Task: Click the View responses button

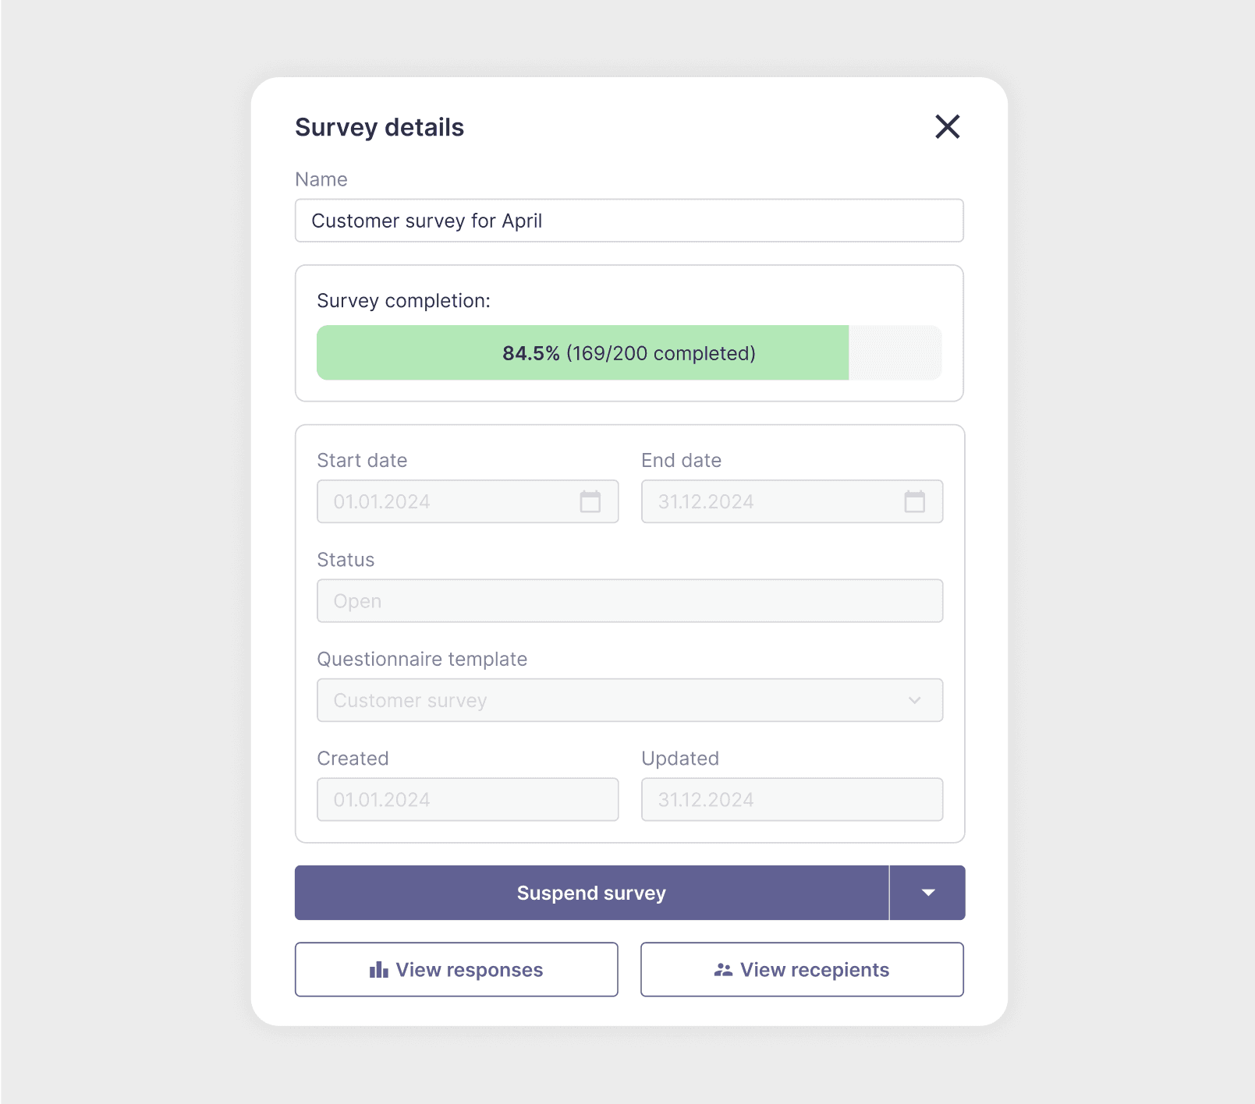Action: (456, 969)
